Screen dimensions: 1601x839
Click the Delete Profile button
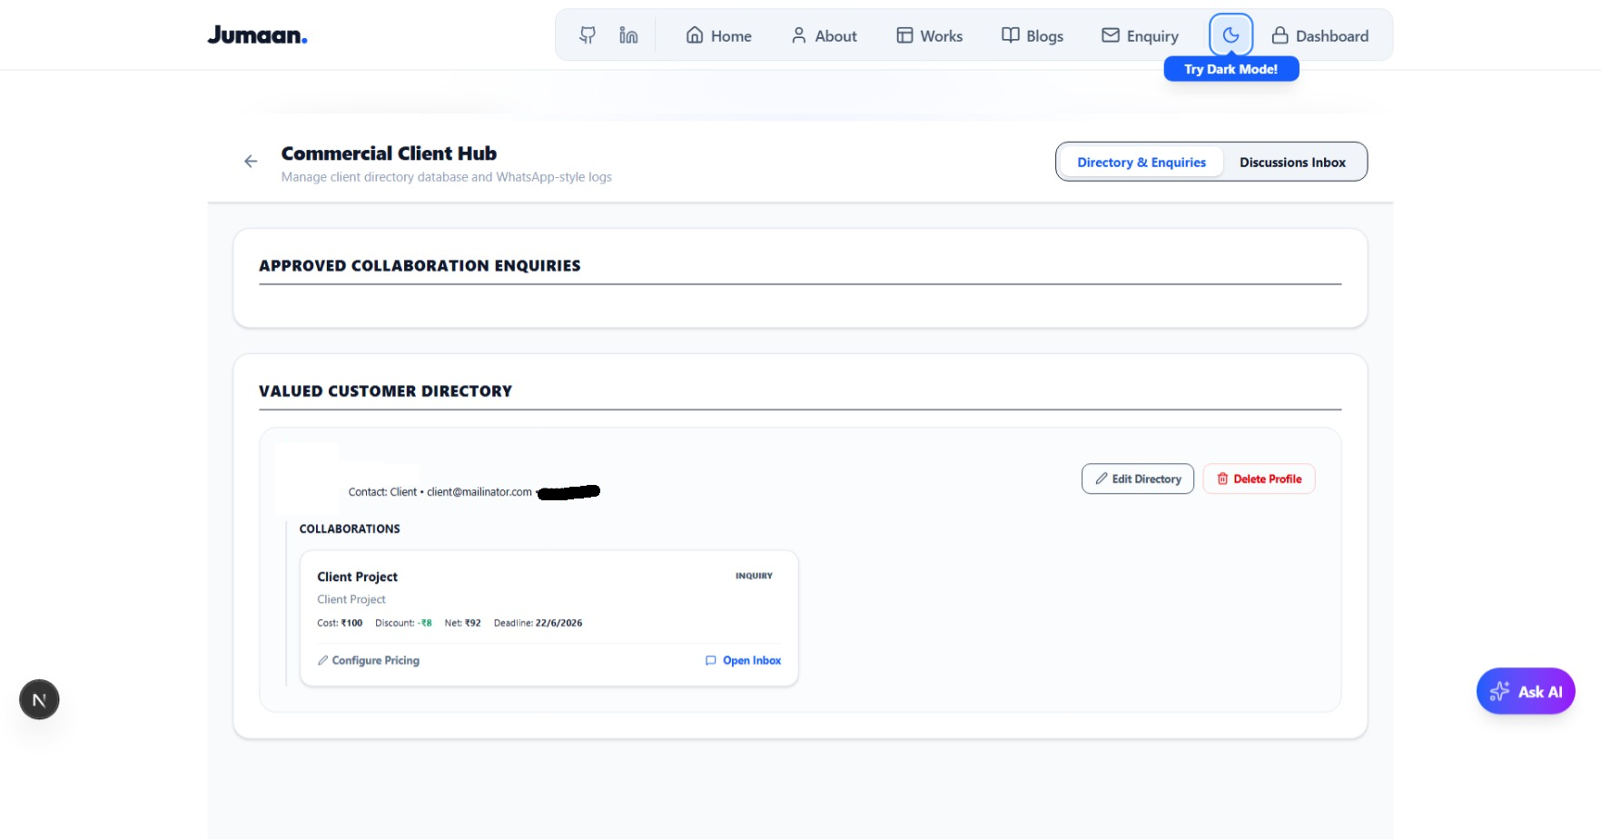click(1259, 479)
